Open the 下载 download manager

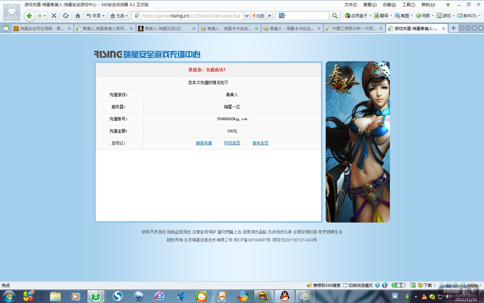[425, 285]
